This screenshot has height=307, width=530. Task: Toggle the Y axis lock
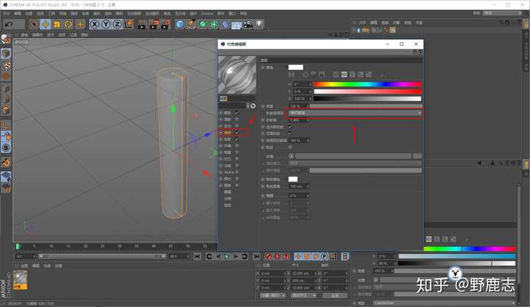(106, 24)
